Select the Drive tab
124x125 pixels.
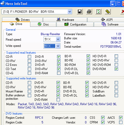tap(16, 24)
